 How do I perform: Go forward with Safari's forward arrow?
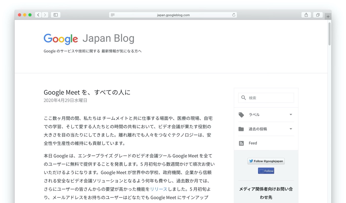(45, 15)
